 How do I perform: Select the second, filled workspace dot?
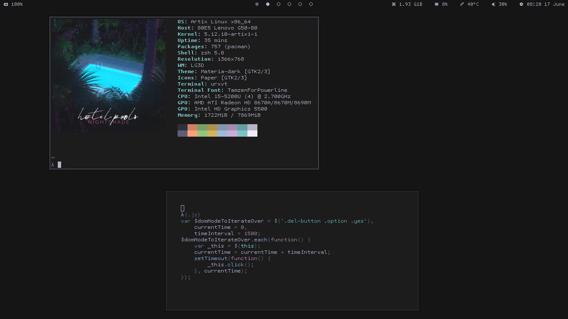coord(268,4)
